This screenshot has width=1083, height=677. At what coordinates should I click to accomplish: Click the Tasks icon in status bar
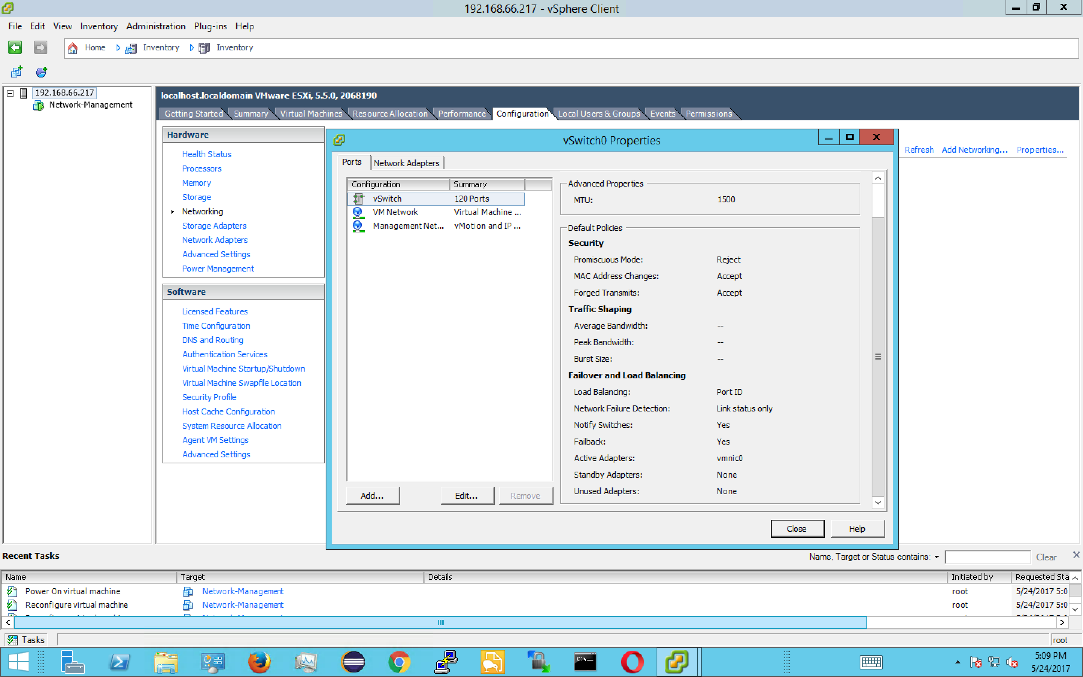coord(12,640)
